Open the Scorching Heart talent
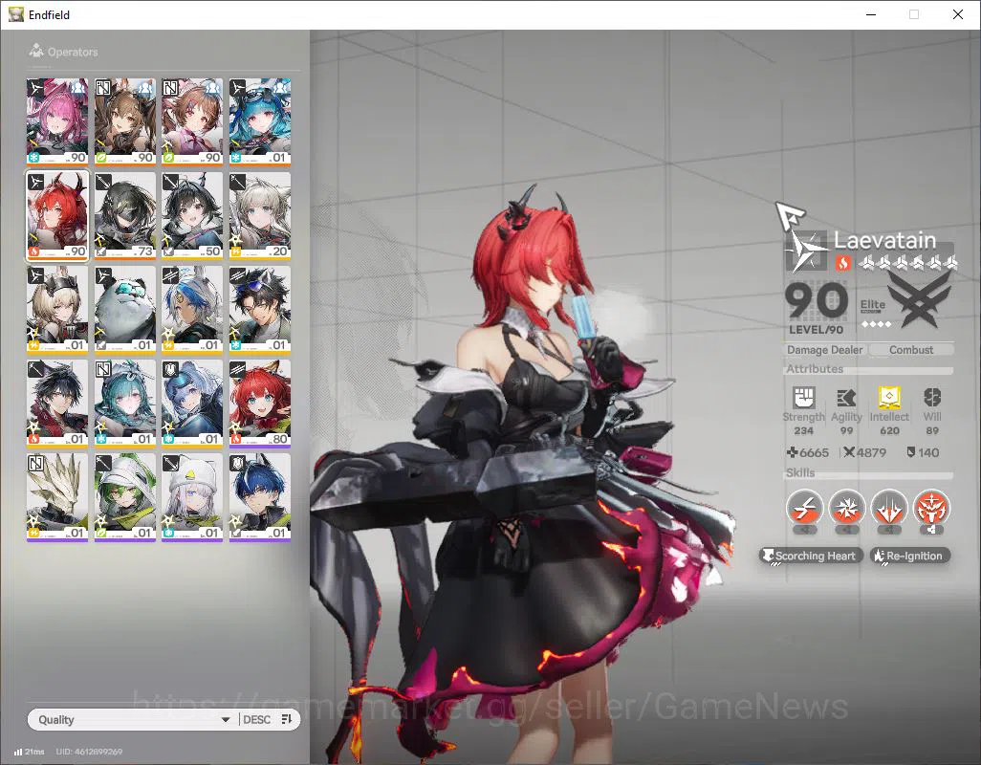This screenshot has width=981, height=765. point(811,556)
